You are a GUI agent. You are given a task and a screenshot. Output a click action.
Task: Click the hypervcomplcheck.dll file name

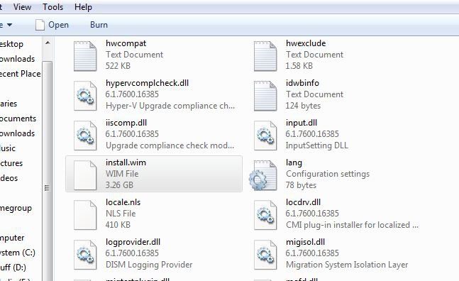tap(148, 83)
